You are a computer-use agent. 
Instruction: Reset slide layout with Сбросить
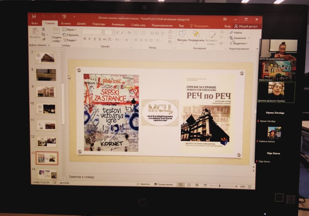[71, 35]
